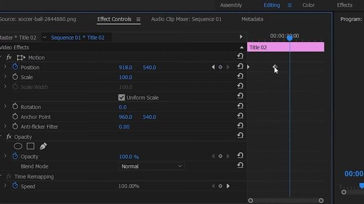Expand the Anti-flicker Filter property

[5, 126]
